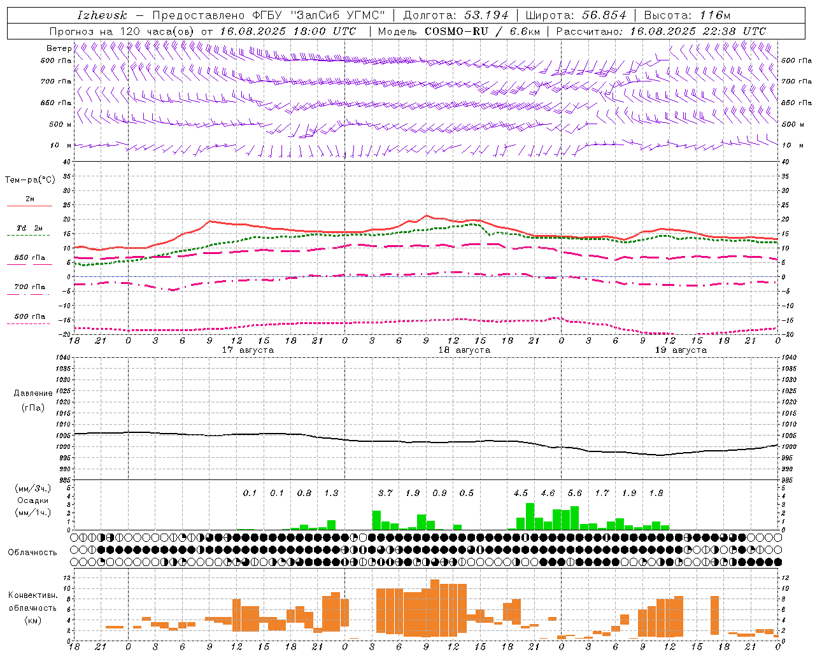Click the Конвективн. облачность panel label
Image resolution: width=815 pixels, height=652 pixels.
33,602
